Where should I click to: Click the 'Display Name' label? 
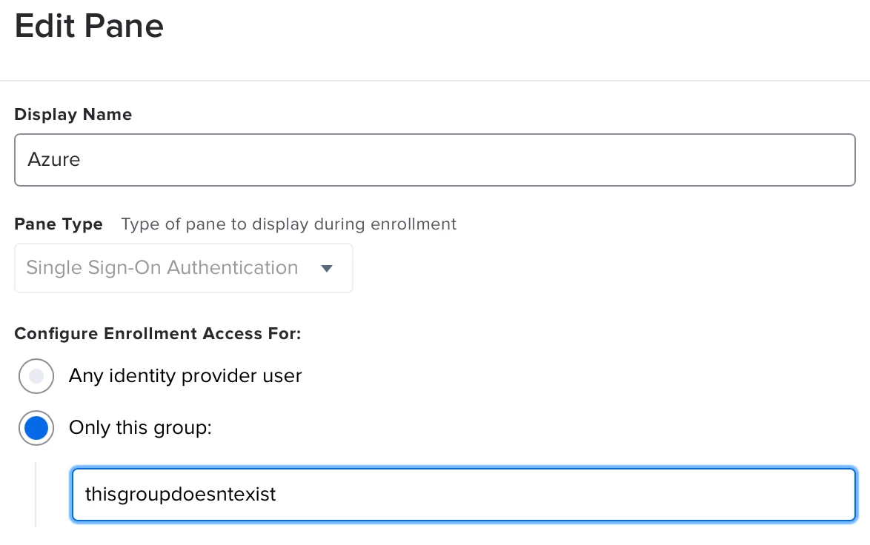pos(73,115)
